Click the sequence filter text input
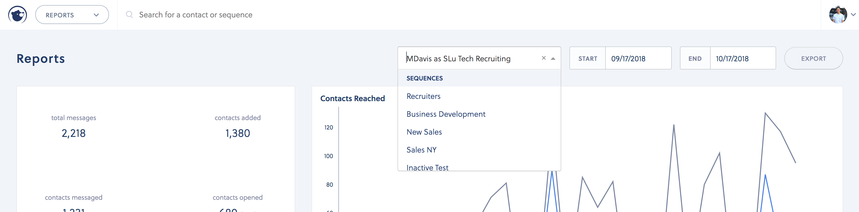The image size is (859, 212). [x=467, y=58]
